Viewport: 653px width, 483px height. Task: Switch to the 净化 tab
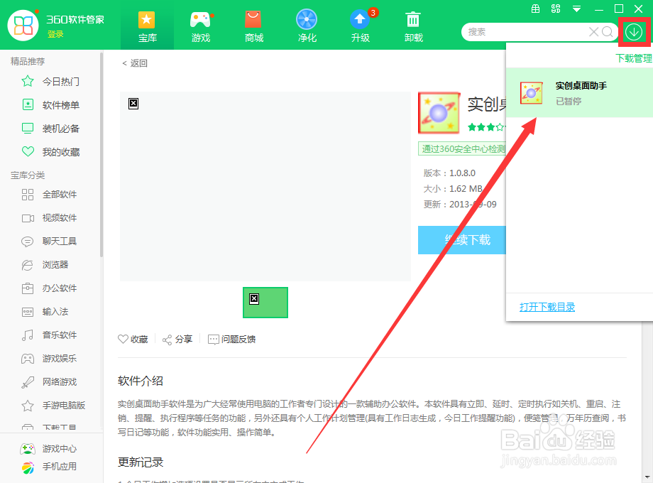point(307,27)
